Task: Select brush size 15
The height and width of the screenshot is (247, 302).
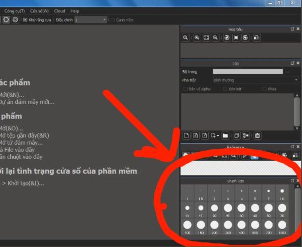Action: tap(201, 210)
